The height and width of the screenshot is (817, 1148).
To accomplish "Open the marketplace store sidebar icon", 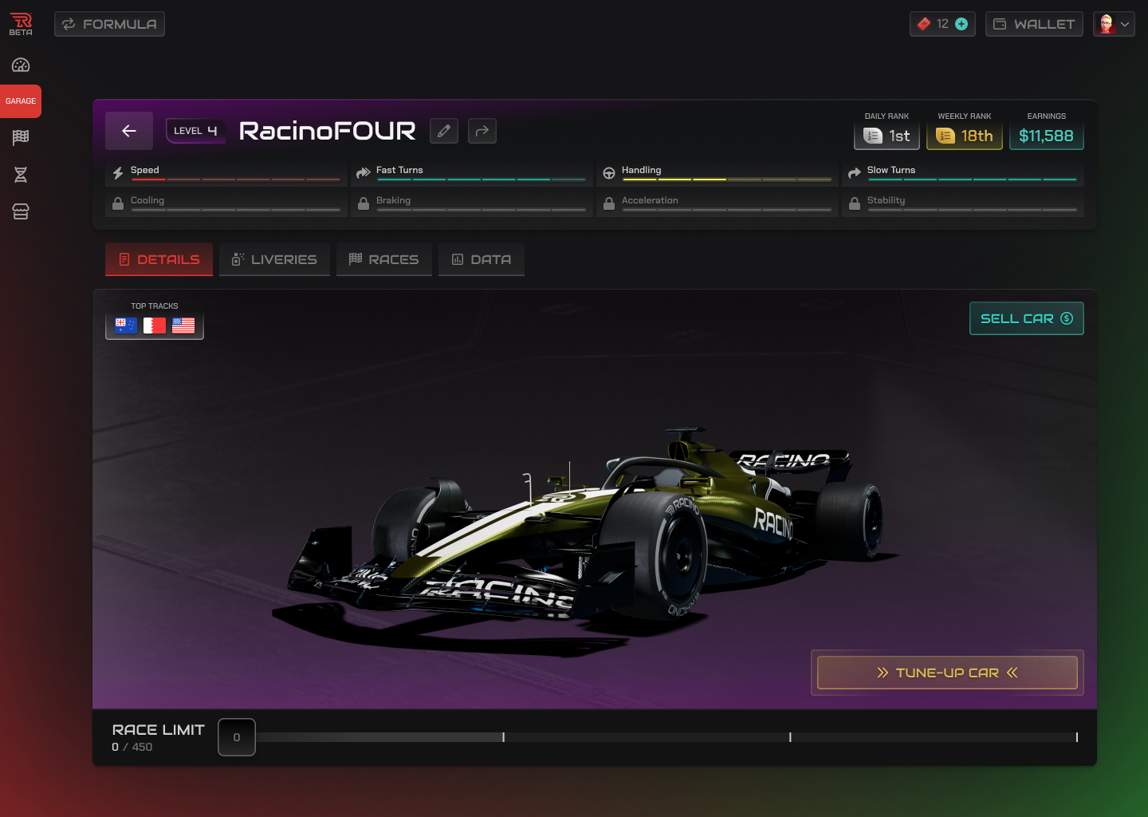I will click(x=21, y=211).
